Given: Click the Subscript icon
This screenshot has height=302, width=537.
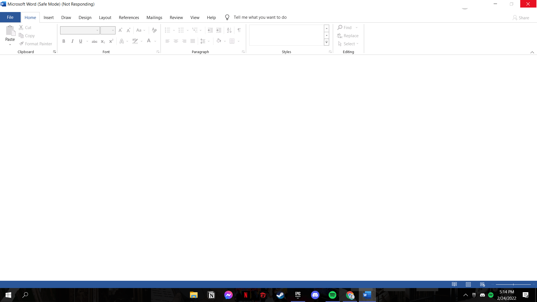Looking at the screenshot, I should (103, 41).
